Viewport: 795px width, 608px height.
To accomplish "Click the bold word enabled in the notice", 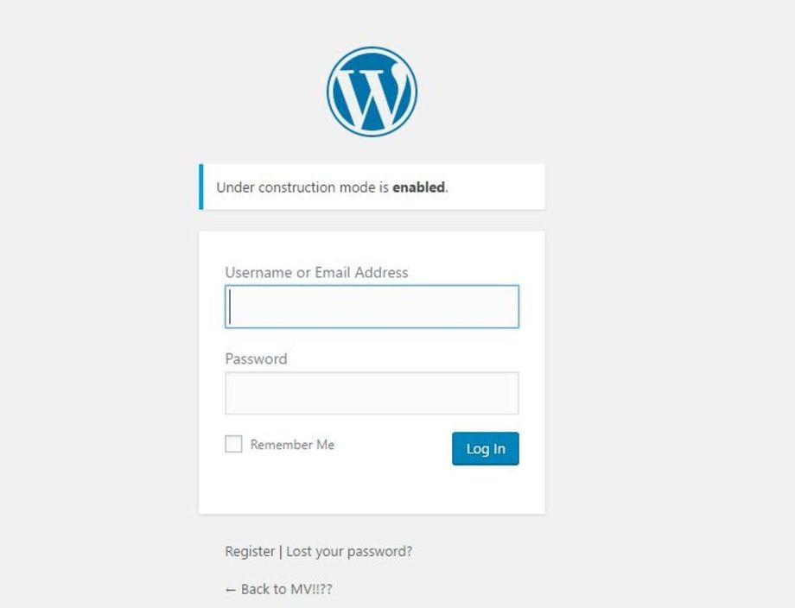I will pos(419,187).
